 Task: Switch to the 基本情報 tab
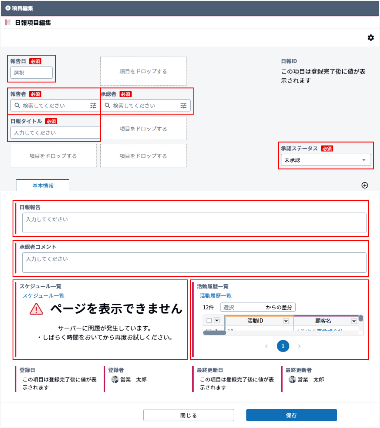pyautogui.click(x=43, y=186)
